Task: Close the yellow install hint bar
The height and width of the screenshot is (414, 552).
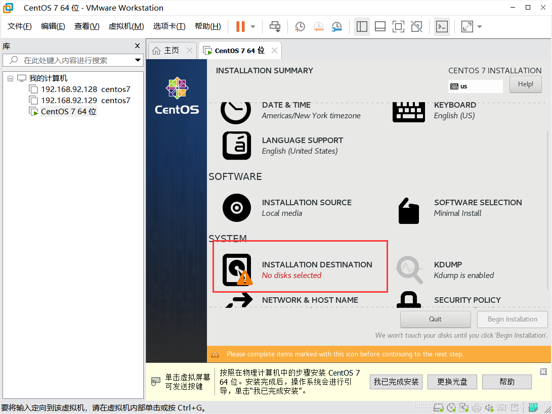Action: tap(543, 372)
